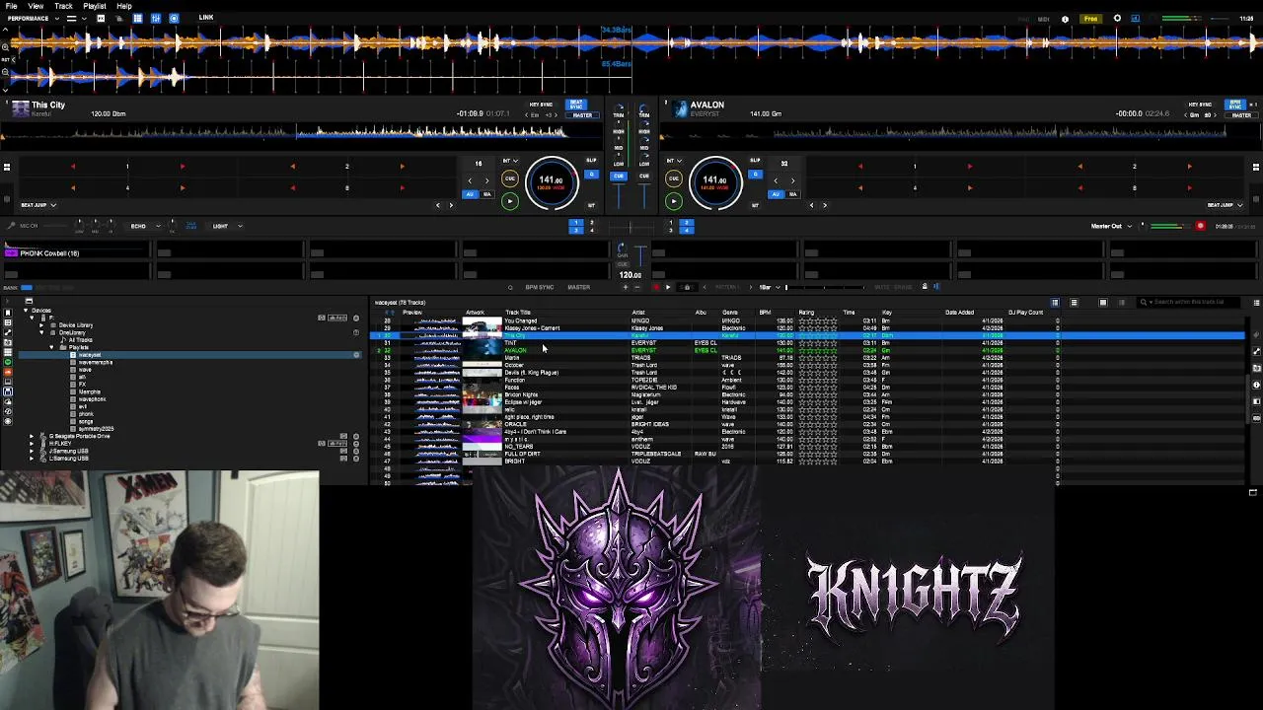Select All Tracks in the library tree
This screenshot has width=1263, height=710.
[81, 340]
